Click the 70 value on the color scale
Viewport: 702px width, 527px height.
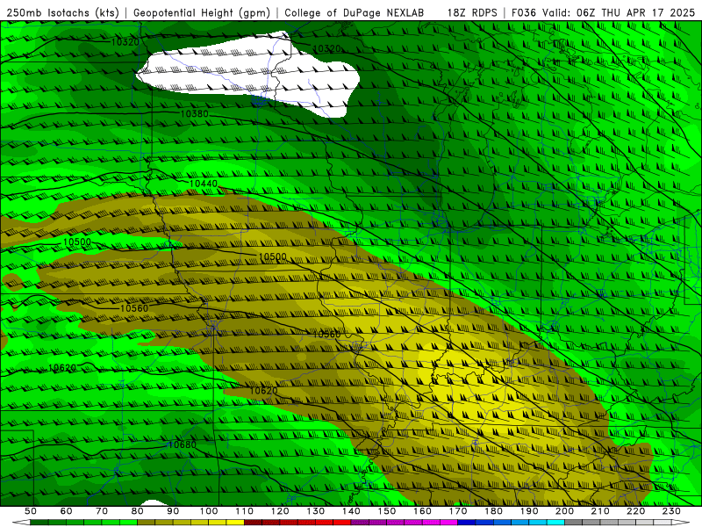pyautogui.click(x=102, y=511)
